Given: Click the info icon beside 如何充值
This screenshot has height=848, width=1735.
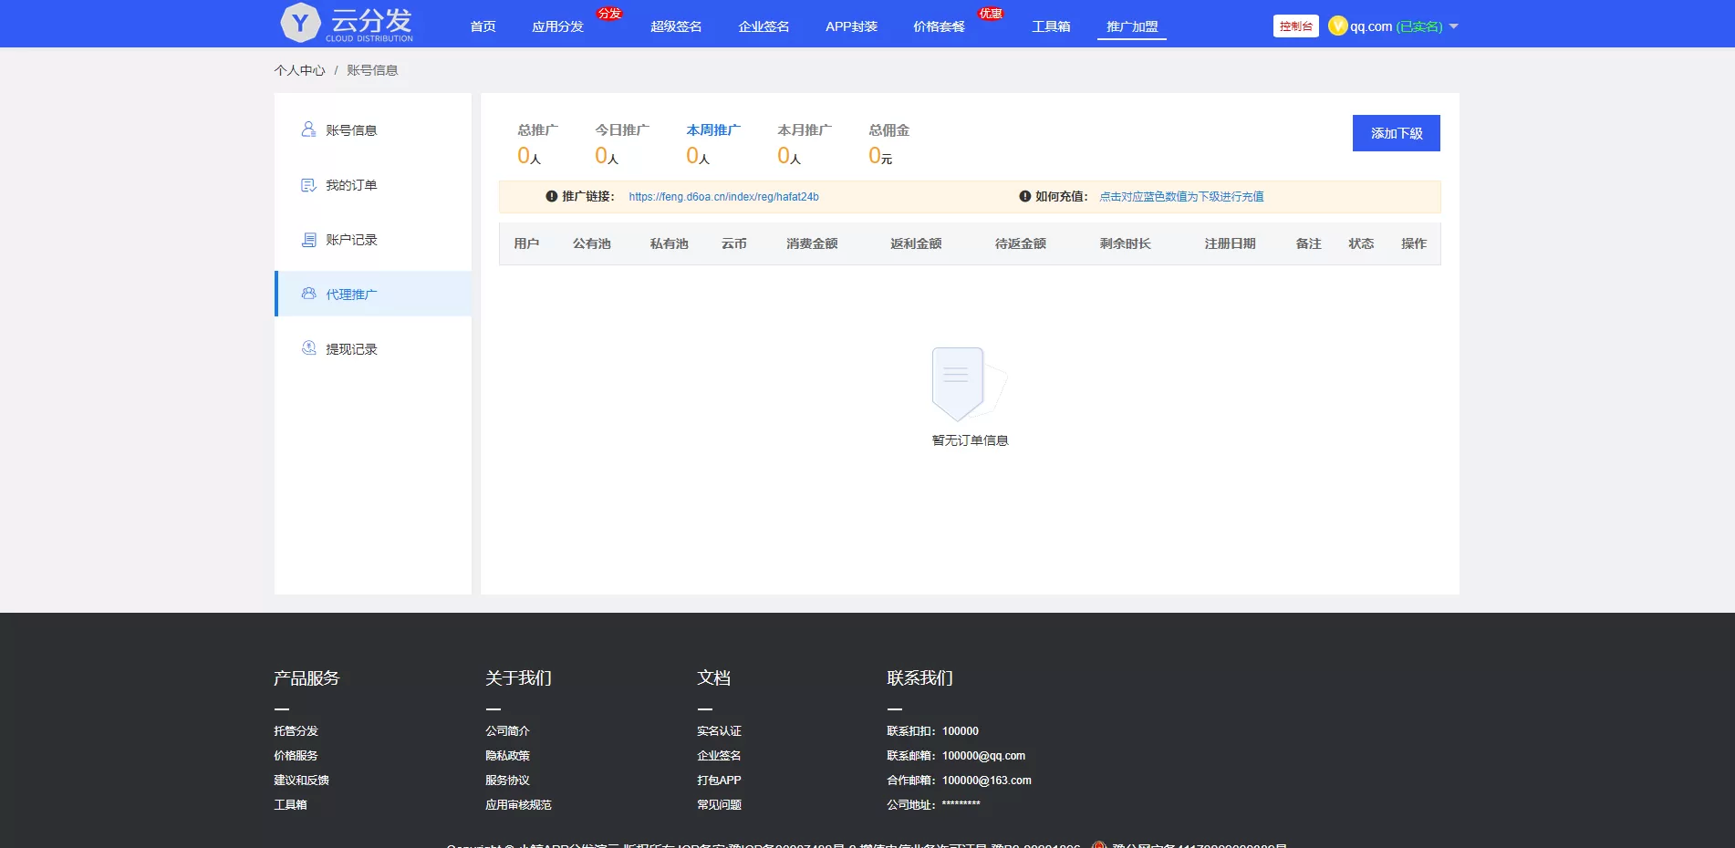Looking at the screenshot, I should click(1024, 196).
